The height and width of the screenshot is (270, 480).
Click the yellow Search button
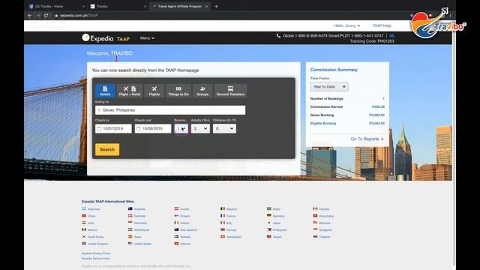(x=107, y=149)
